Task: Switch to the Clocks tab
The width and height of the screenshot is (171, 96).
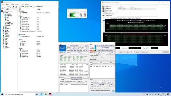Action: click(x=129, y=18)
